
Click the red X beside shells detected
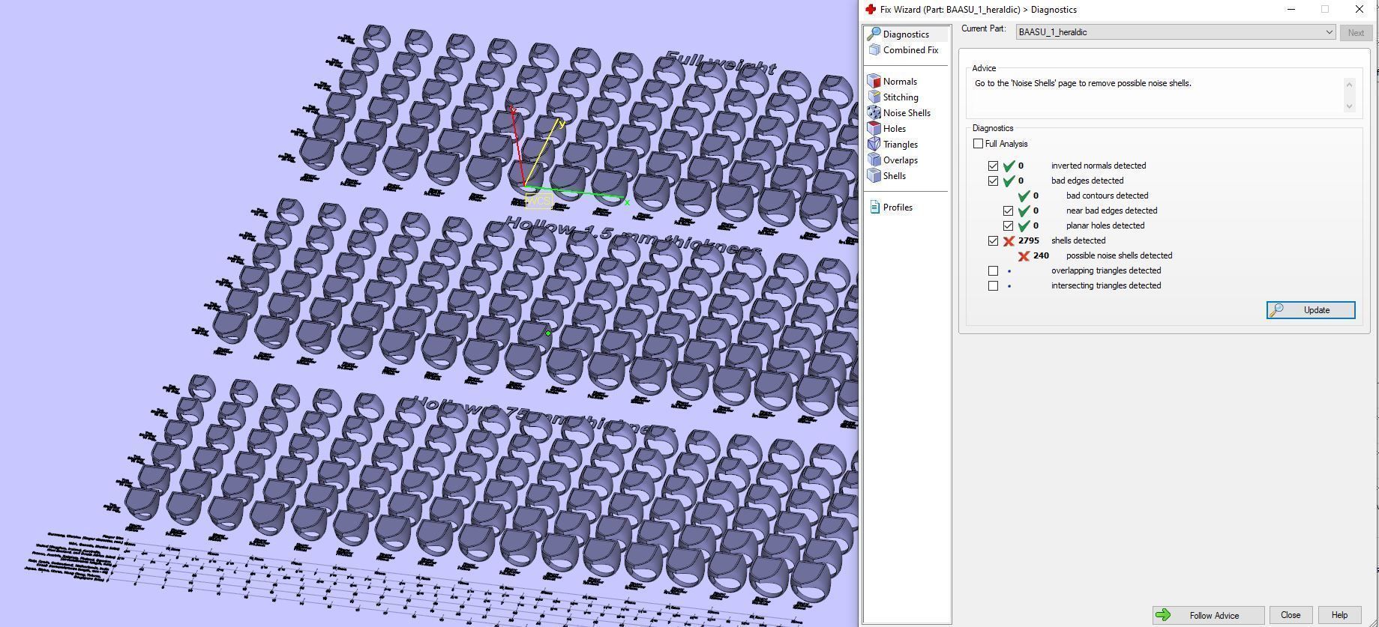[1009, 240]
